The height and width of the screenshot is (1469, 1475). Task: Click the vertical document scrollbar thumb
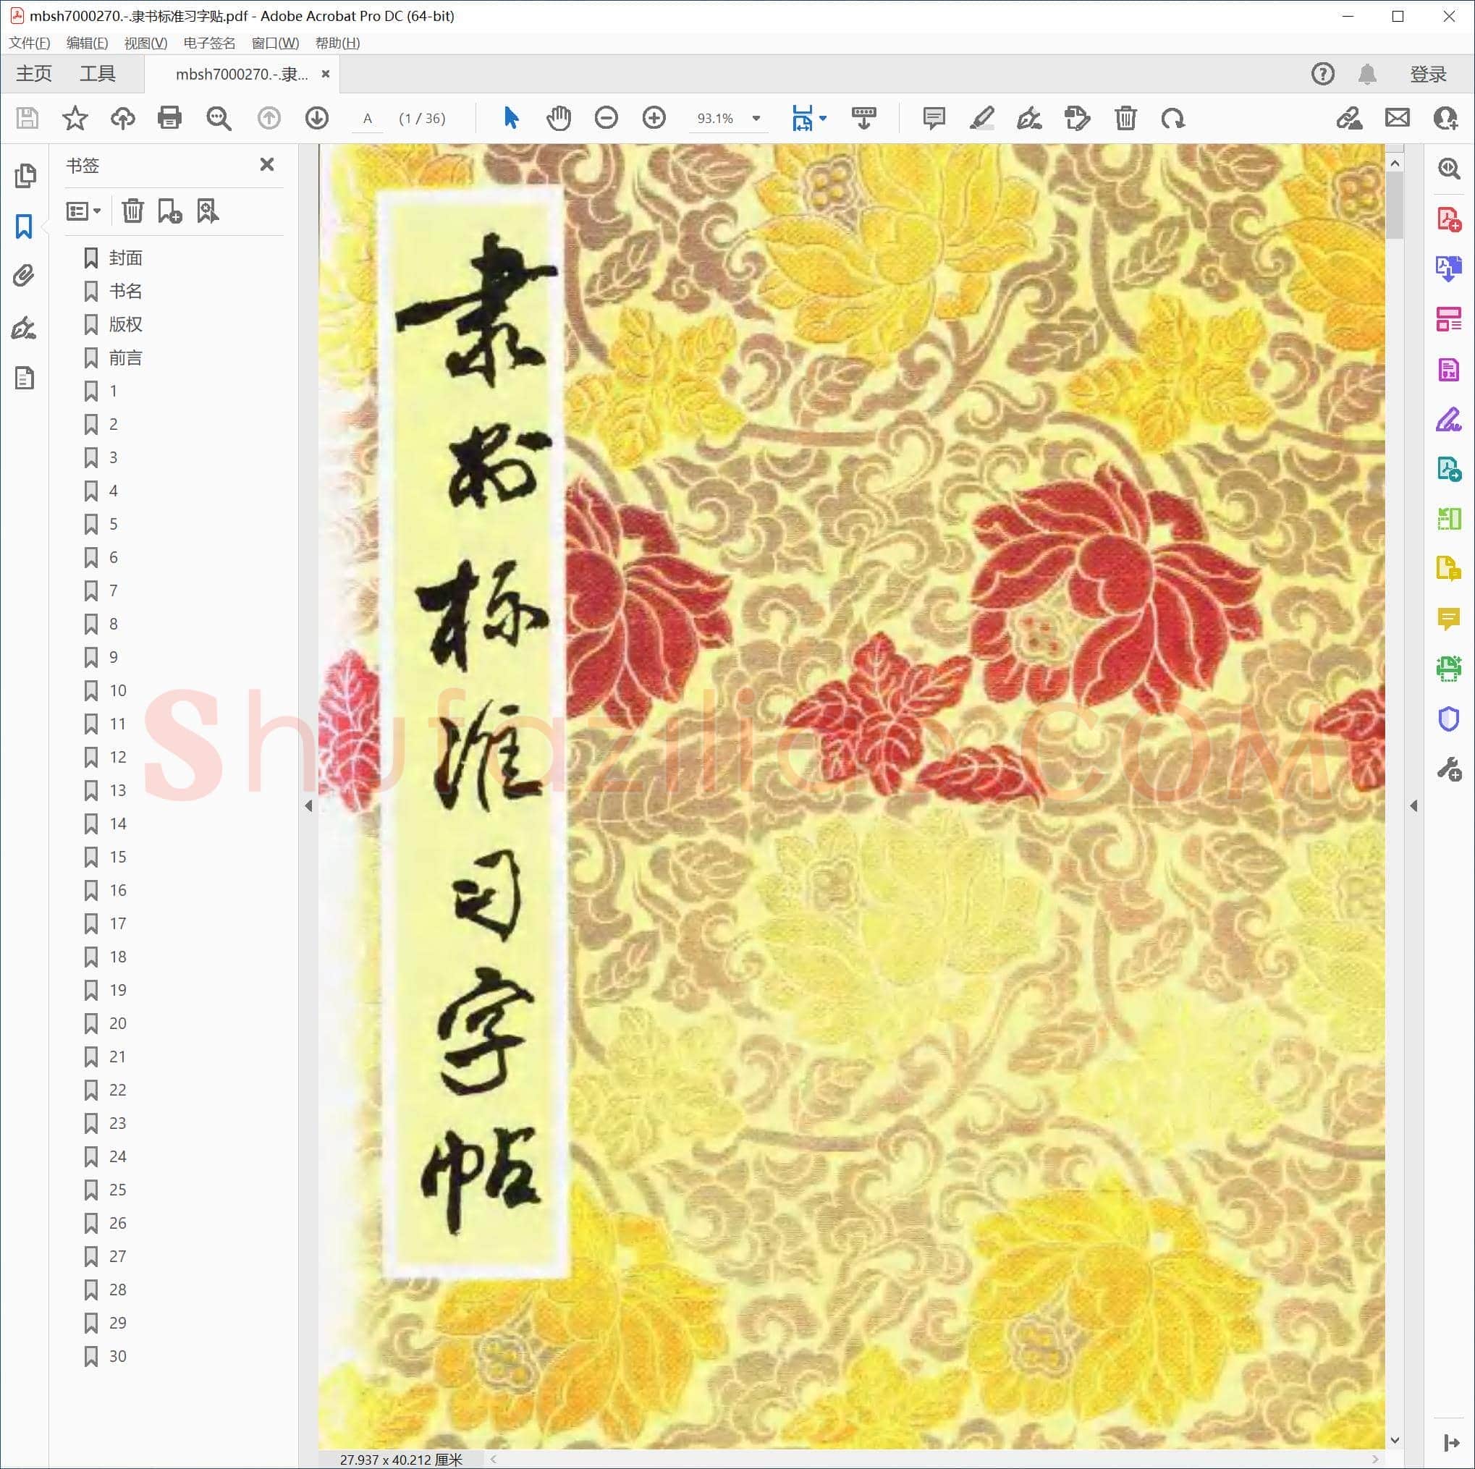tap(1395, 205)
